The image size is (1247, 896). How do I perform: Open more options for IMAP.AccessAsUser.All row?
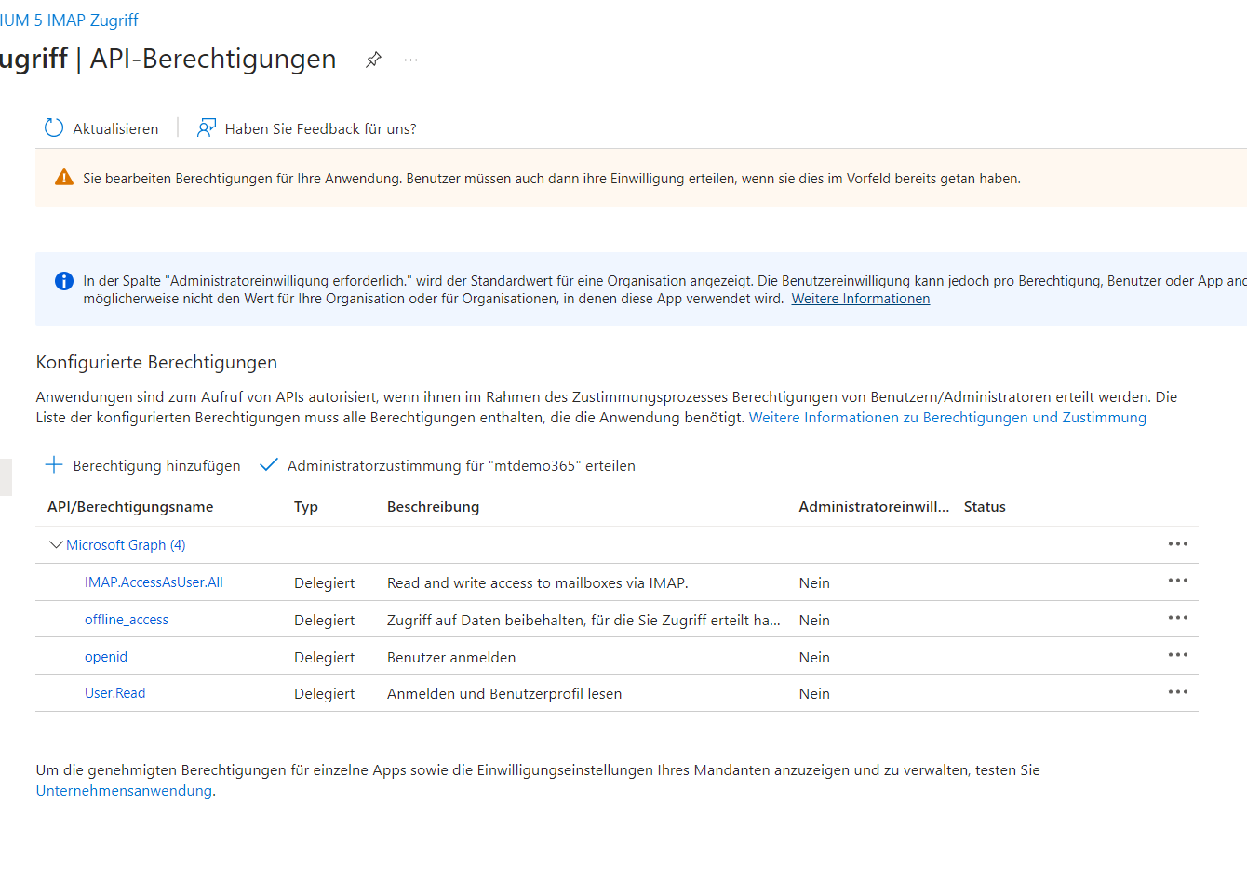point(1177,582)
